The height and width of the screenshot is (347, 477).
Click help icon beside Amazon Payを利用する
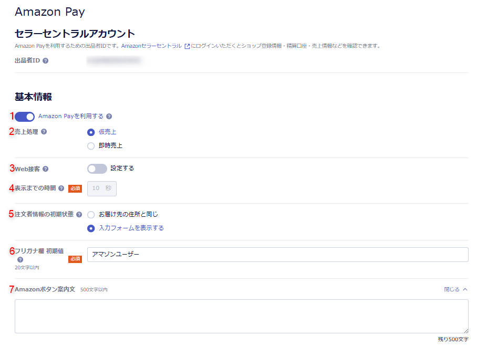tap(109, 117)
